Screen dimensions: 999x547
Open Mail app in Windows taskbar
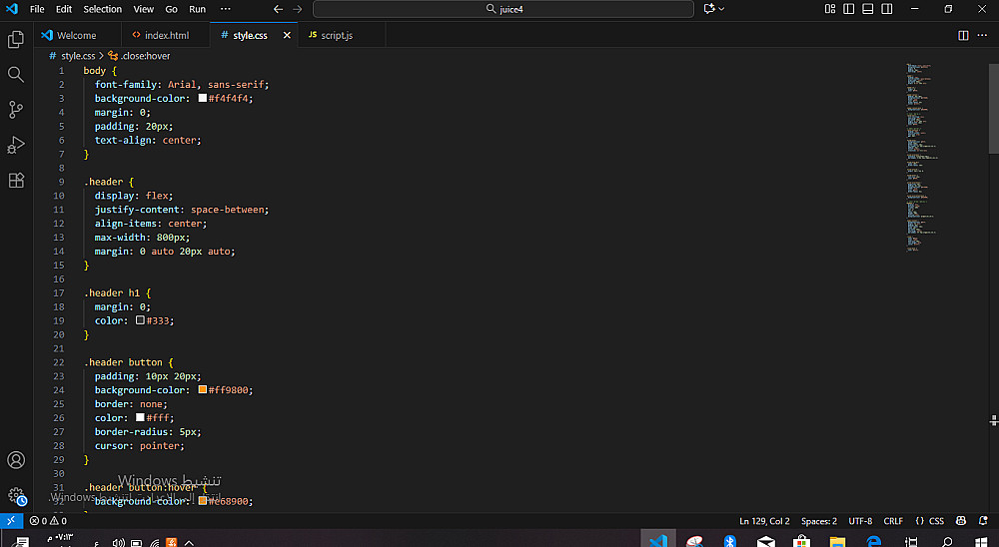pyautogui.click(x=766, y=541)
